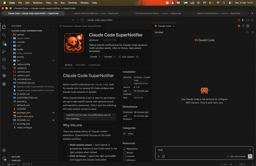The height and width of the screenshot is (166, 256).
Task: Open the Run menu
Action: click(63, 3)
